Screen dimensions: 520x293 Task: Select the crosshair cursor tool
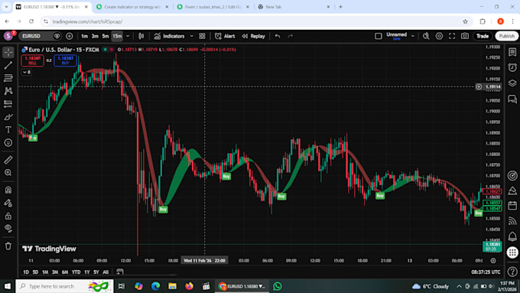click(x=8, y=52)
